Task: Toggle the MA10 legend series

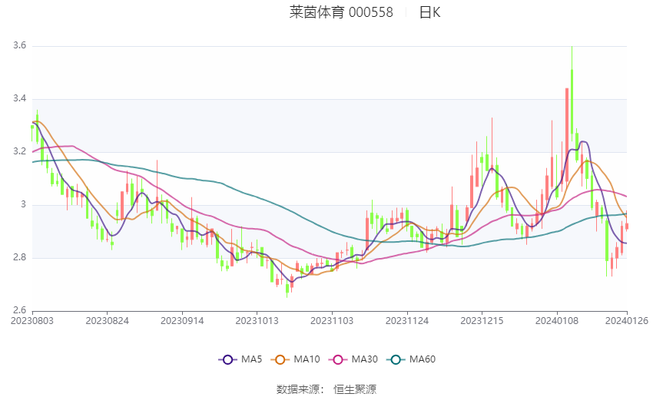Action: tap(295, 359)
